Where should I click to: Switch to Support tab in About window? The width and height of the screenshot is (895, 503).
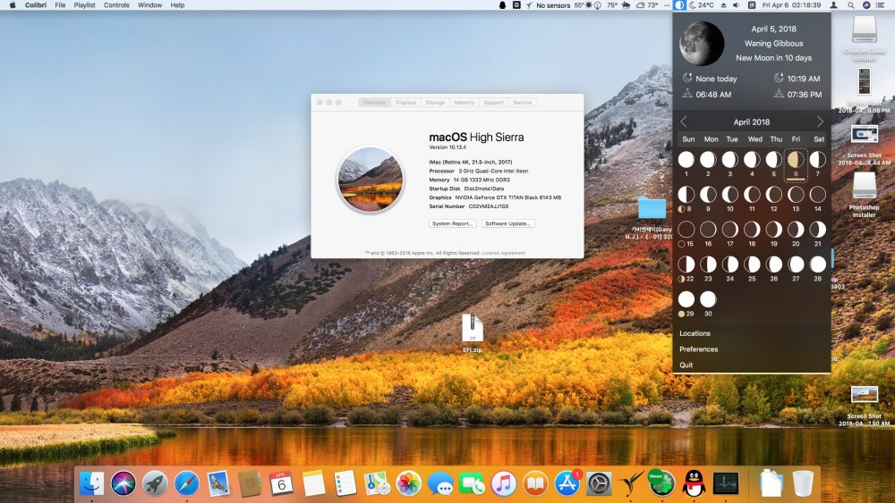pyautogui.click(x=493, y=103)
